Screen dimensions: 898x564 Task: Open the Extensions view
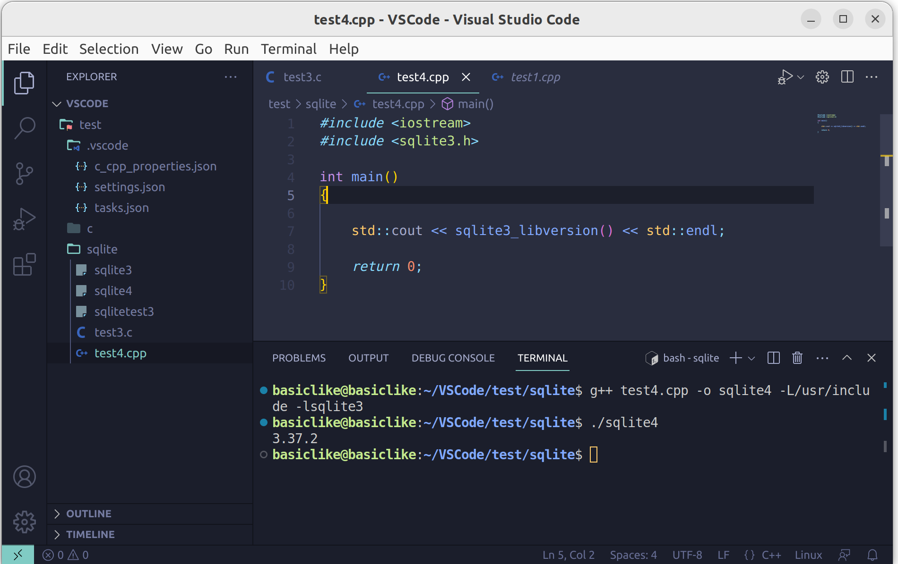coord(24,264)
